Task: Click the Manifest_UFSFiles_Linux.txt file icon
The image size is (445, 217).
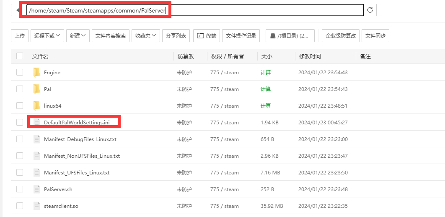Action: [36, 173]
